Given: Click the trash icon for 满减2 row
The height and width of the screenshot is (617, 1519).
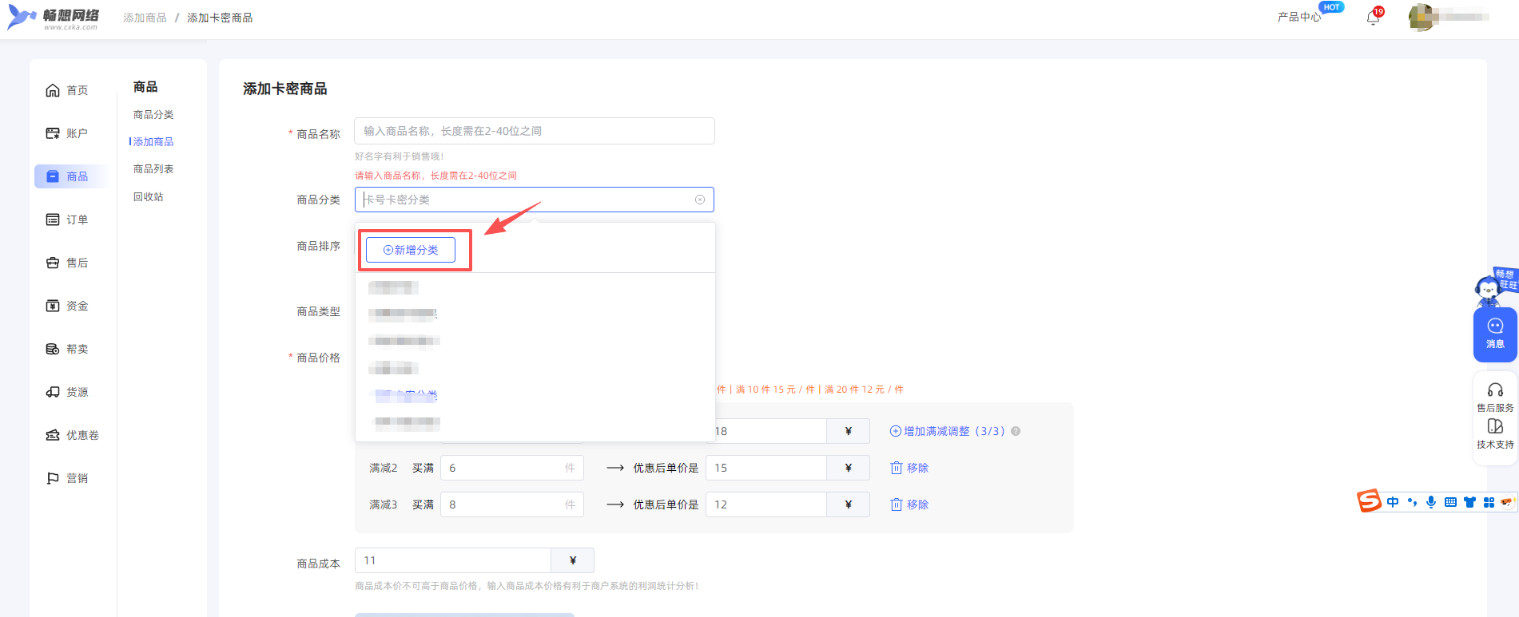Looking at the screenshot, I should [x=897, y=468].
